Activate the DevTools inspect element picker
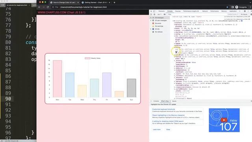 click(151, 11)
